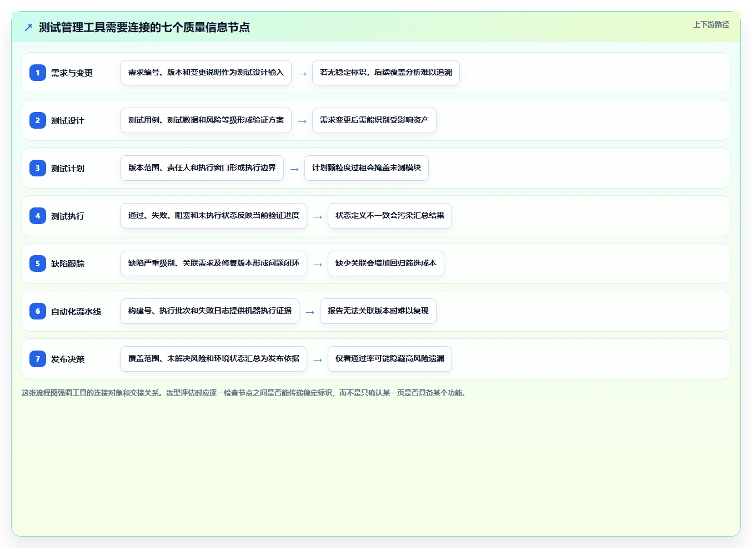Select the 缺陷跟踪 node label
Image resolution: width=752 pixels, height=548 pixels.
[x=68, y=263]
